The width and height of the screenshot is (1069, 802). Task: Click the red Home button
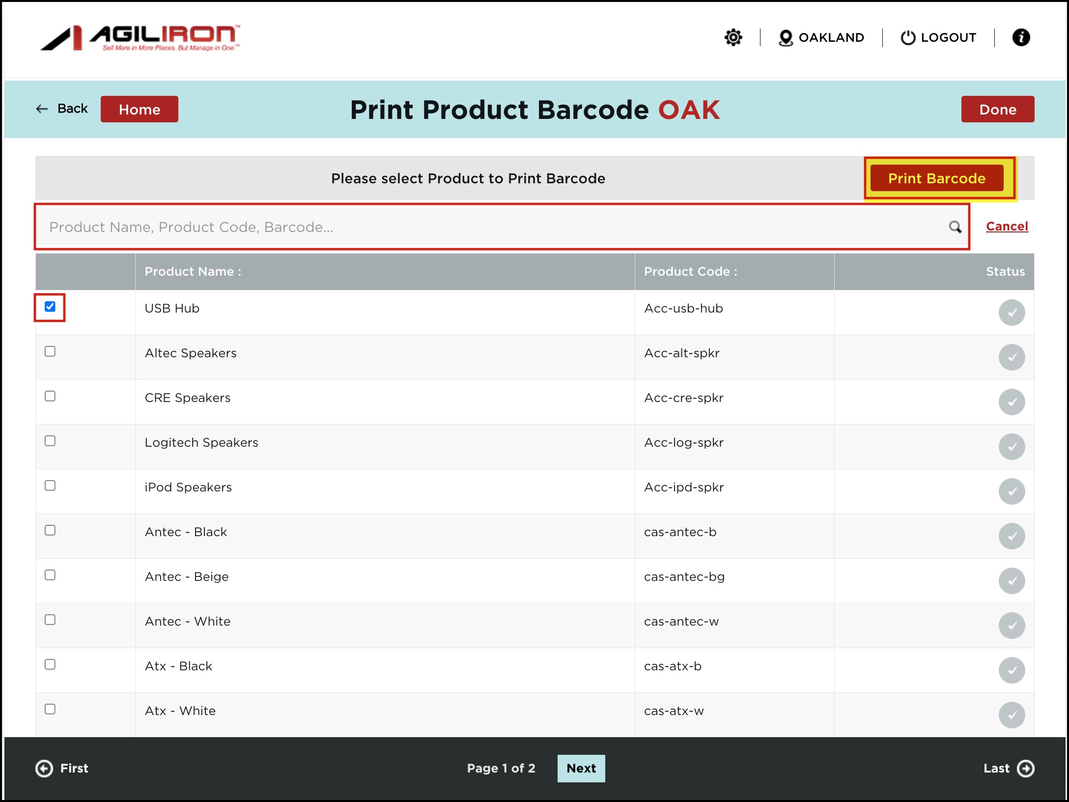coord(139,109)
